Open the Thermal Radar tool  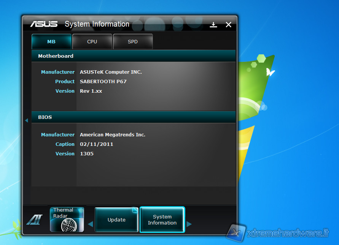tap(67, 220)
